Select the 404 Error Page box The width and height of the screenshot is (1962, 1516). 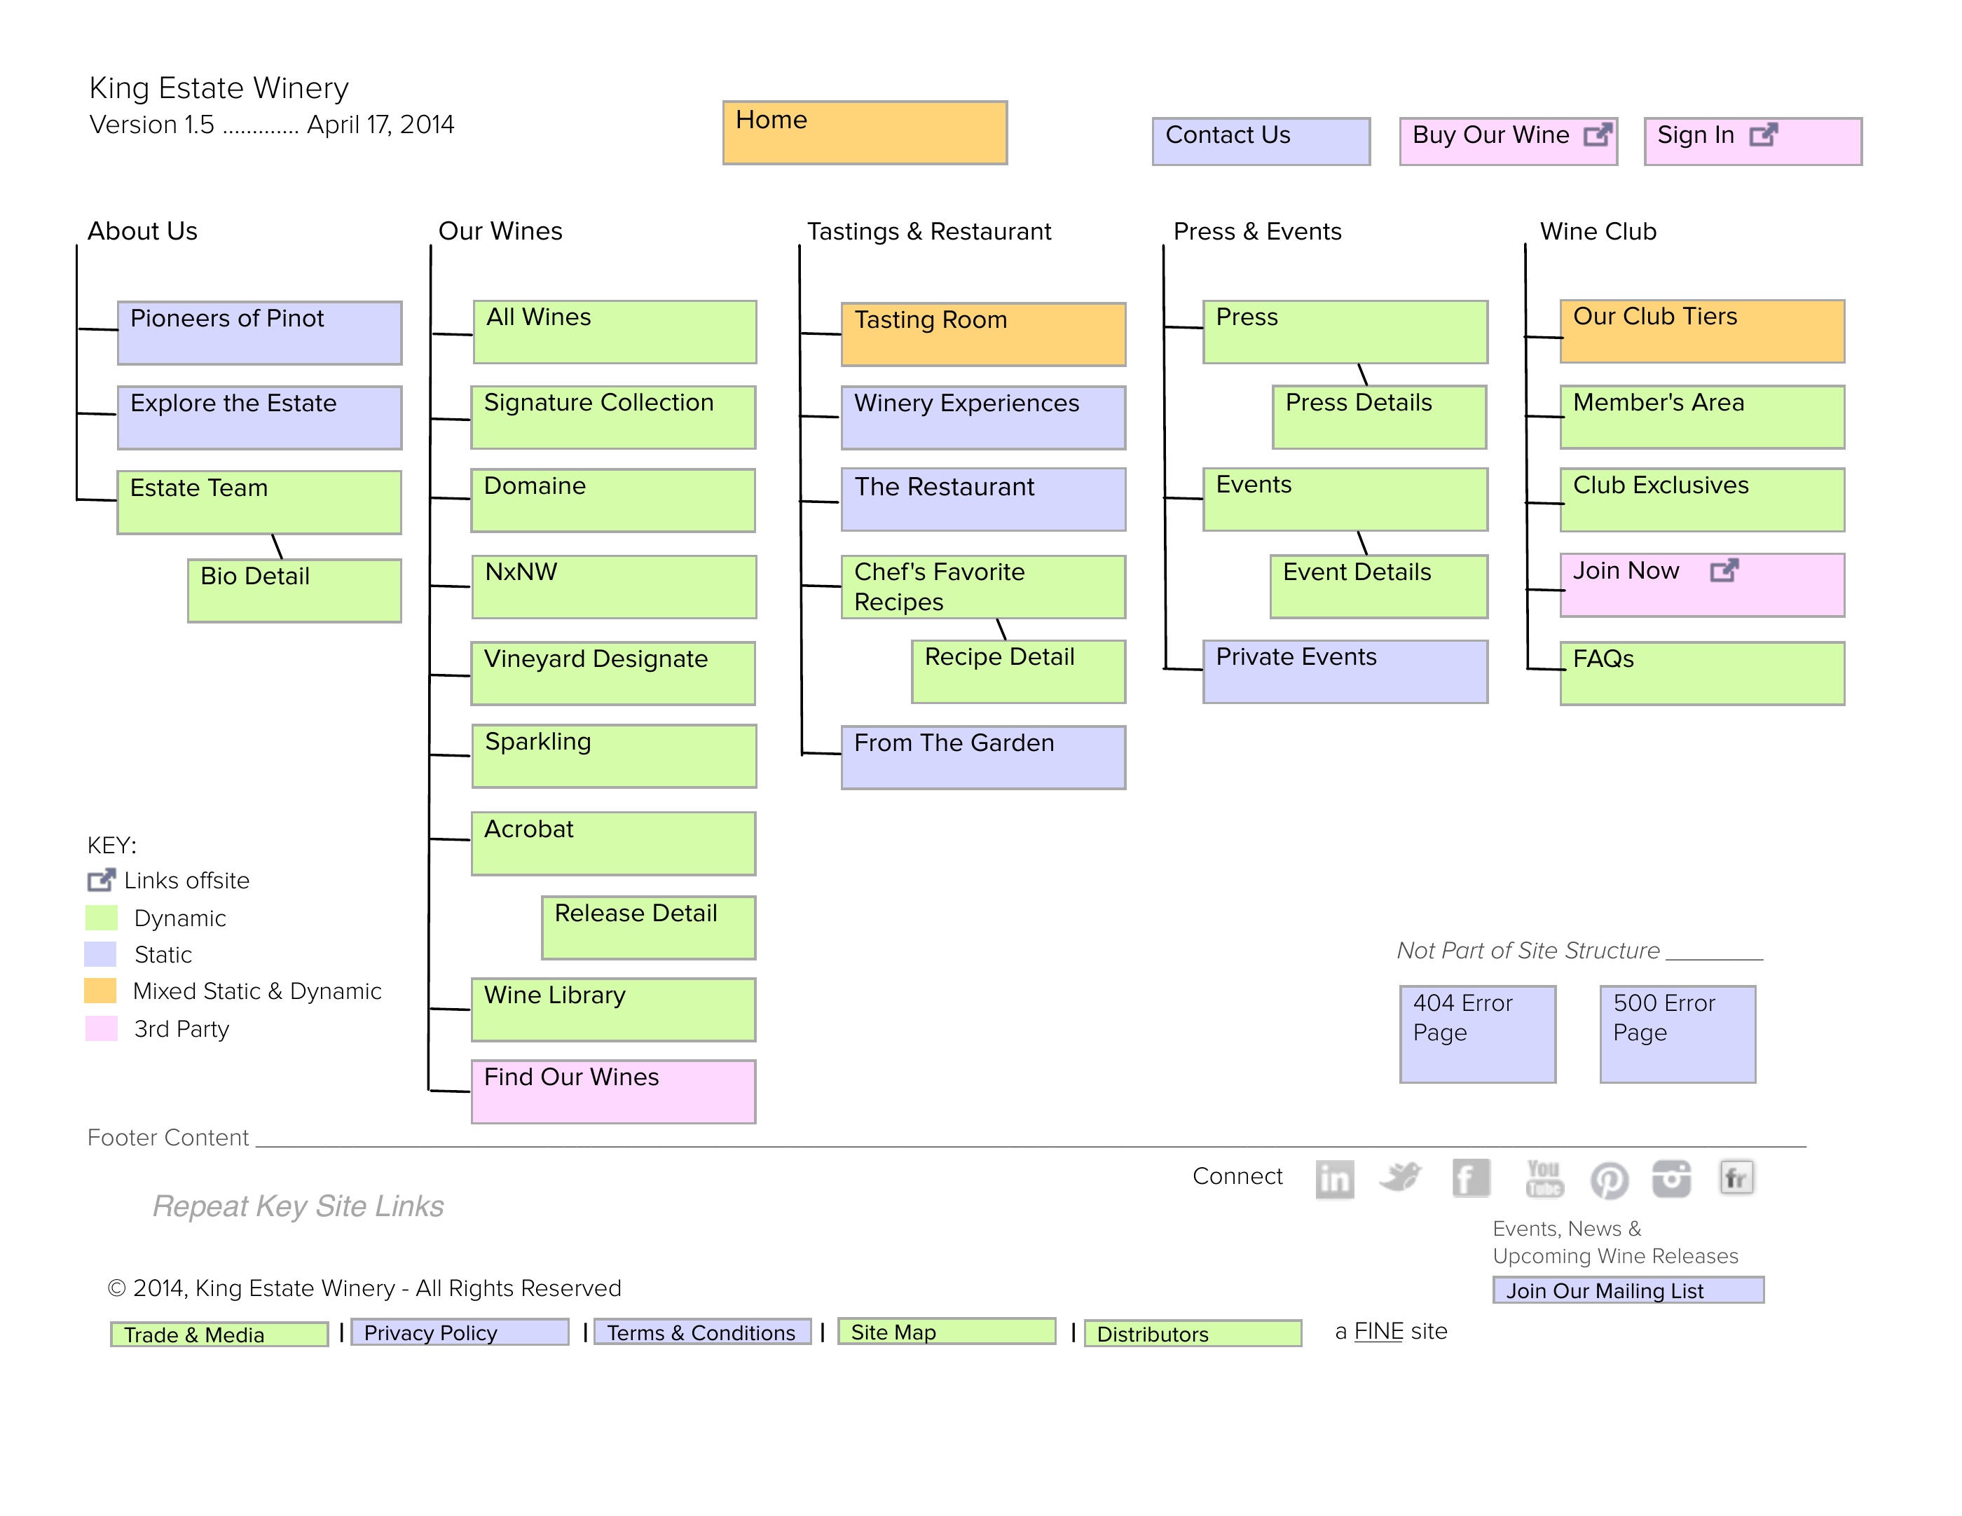point(1478,1035)
